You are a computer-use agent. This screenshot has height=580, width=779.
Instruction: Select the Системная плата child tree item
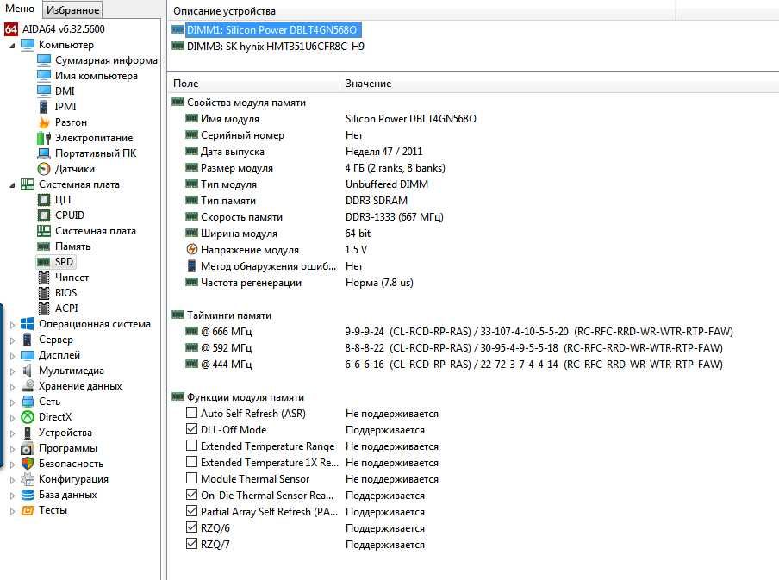[x=96, y=231]
